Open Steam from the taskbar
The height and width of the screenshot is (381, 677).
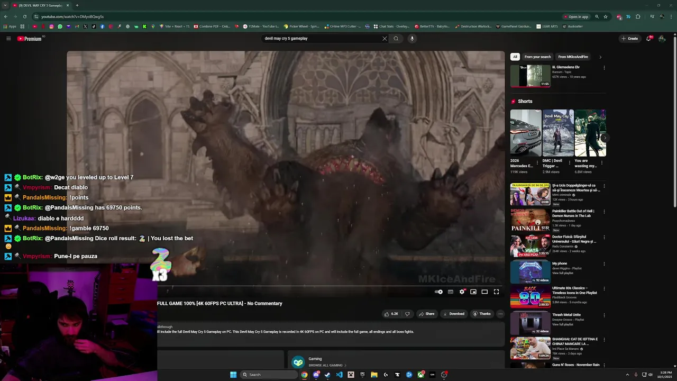(327, 375)
